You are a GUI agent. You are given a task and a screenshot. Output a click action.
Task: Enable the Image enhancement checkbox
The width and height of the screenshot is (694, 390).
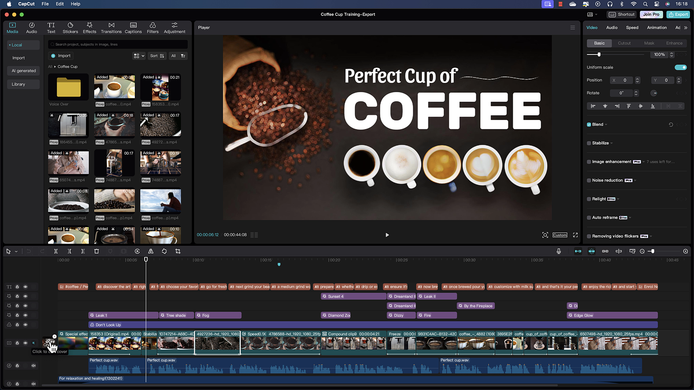pos(589,162)
